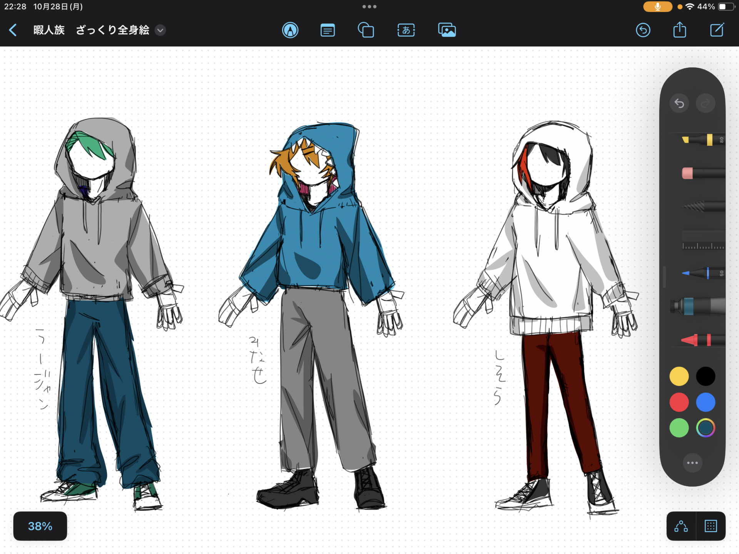Select the drawing markup pen tool icon
The width and height of the screenshot is (739, 554).
[x=290, y=30]
